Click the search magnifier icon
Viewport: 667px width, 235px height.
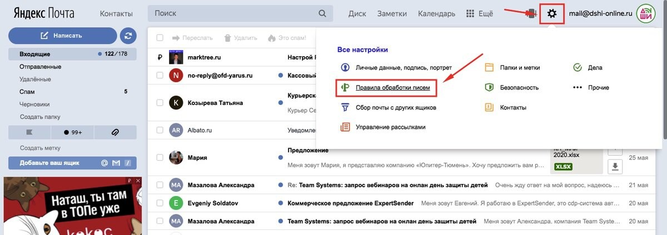point(322,13)
